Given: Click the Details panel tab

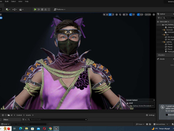Looking at the screenshot, I should 161,59.
